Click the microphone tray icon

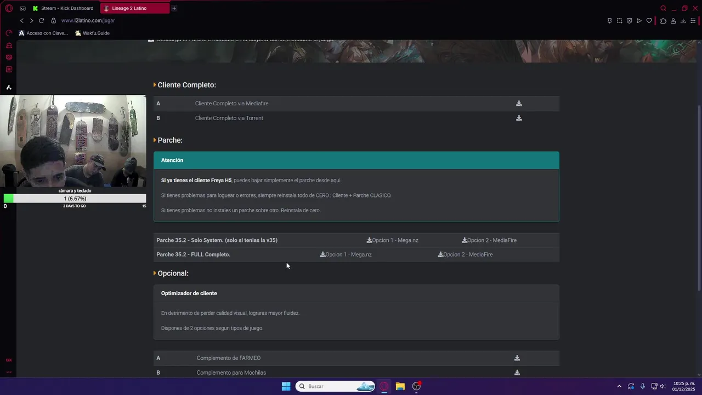coord(643,386)
